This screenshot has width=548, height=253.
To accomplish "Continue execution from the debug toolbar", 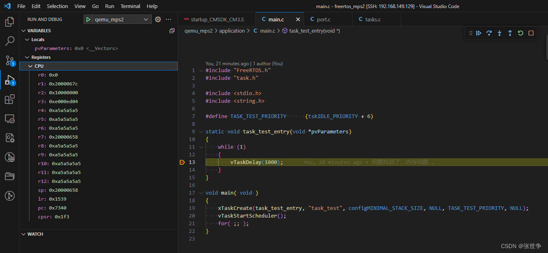I will click(x=479, y=33).
